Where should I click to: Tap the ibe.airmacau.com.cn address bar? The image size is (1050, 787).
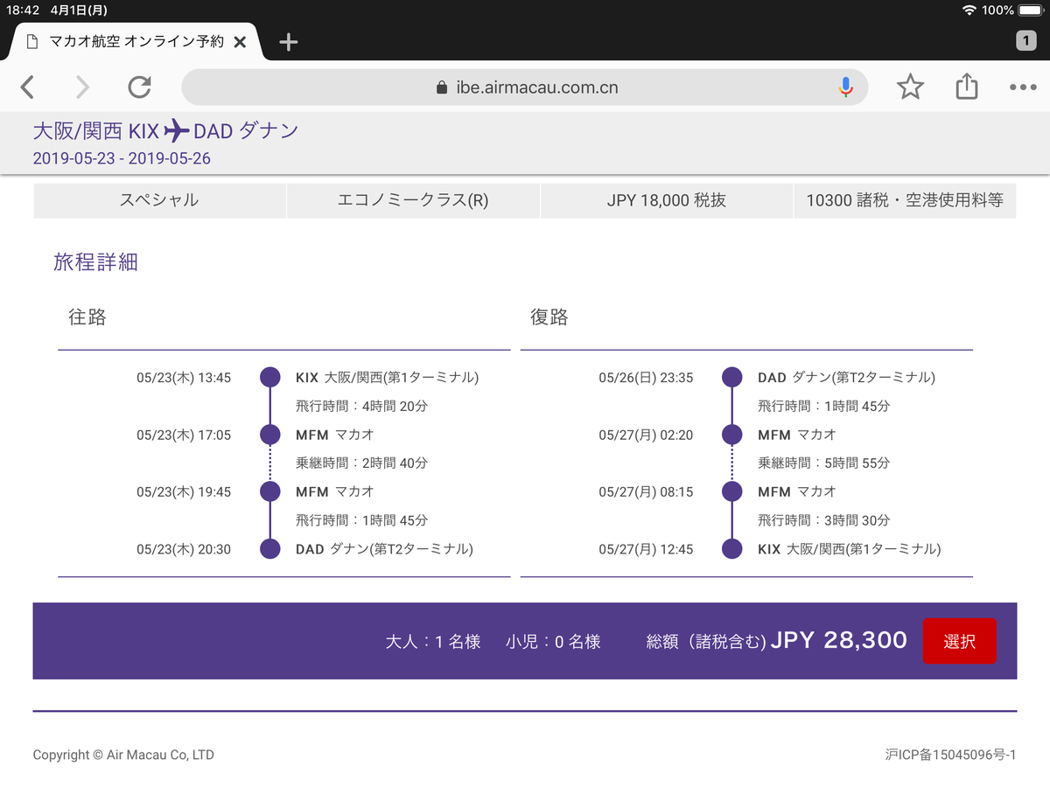(x=525, y=87)
